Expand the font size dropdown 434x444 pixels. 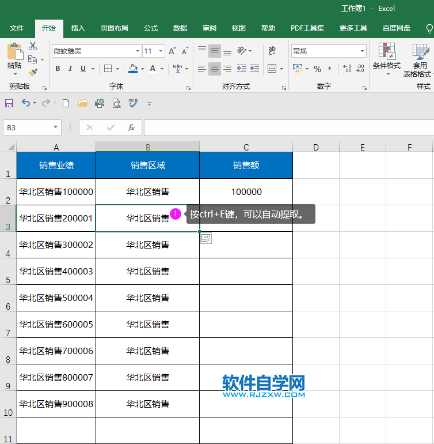(x=161, y=51)
